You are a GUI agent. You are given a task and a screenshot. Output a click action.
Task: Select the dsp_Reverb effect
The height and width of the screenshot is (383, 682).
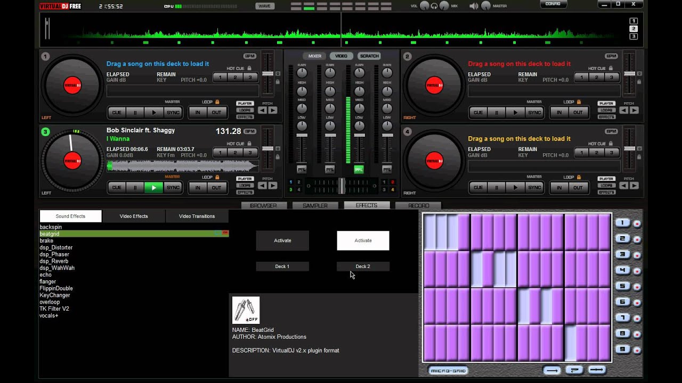point(54,261)
